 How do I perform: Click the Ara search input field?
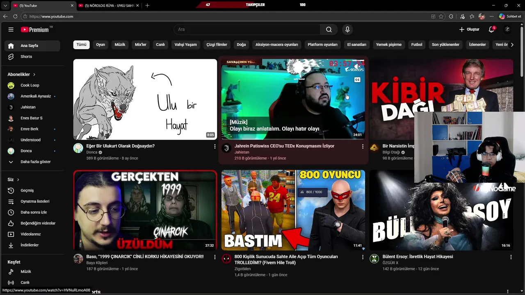click(x=247, y=29)
